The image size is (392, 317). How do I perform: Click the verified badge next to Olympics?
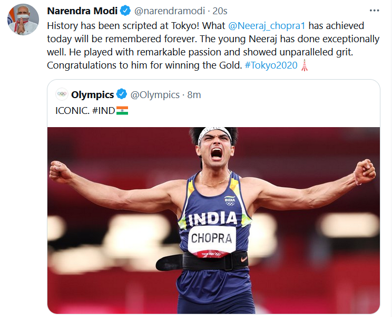tap(122, 95)
